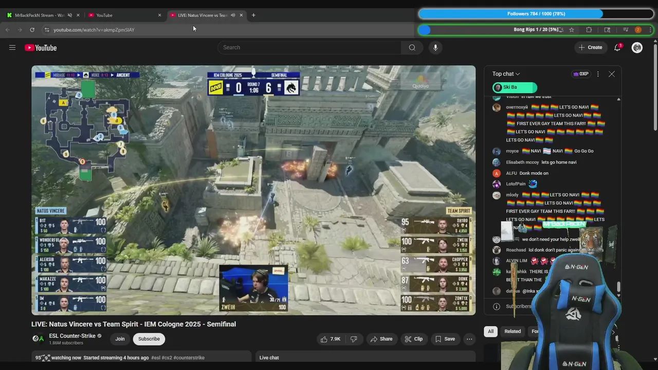This screenshot has width=658, height=370.
Task: Select the All filter chip
Action: (490, 331)
